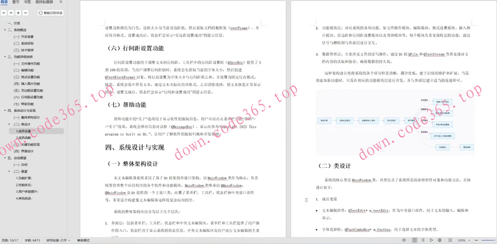The height and width of the screenshot is (244, 497).
Task: Click the up-chevron collapse outline button
Action: [x=11, y=13]
